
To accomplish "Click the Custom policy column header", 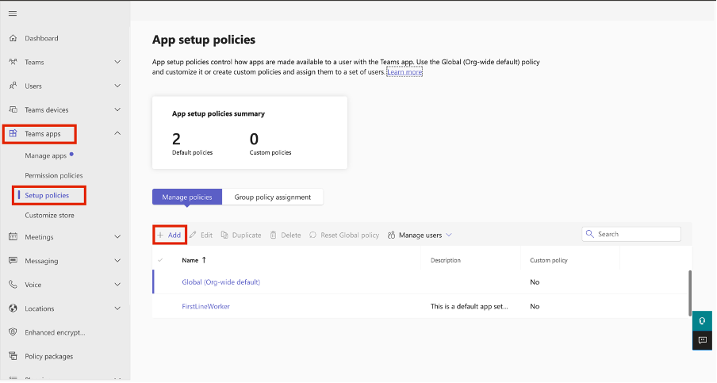I will click(x=549, y=260).
